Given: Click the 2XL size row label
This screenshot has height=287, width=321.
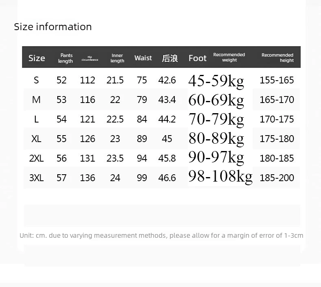Looking at the screenshot, I should pos(37,158).
